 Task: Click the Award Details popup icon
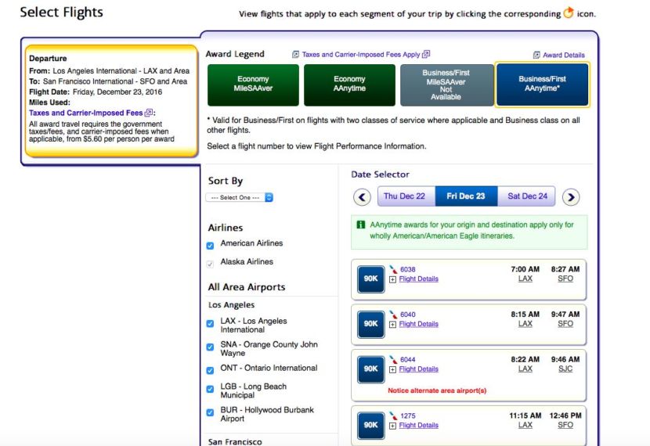tap(536, 55)
